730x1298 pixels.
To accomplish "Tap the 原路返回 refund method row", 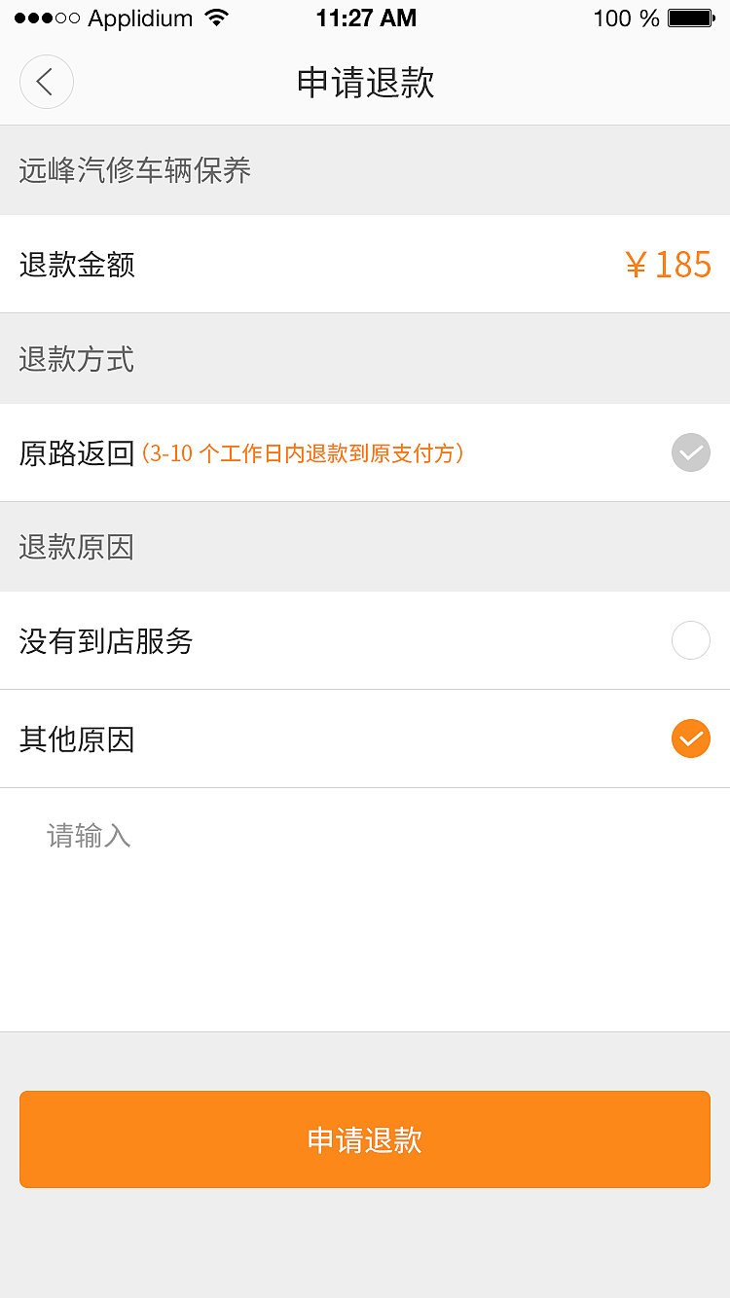I will [365, 452].
